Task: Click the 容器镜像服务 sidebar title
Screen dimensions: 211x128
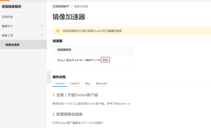Action: (x=12, y=6)
